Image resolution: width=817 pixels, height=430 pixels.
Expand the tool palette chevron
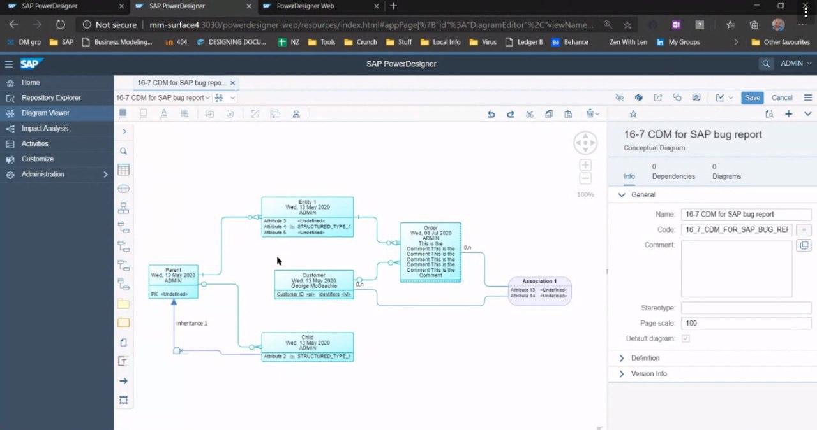pyautogui.click(x=124, y=131)
